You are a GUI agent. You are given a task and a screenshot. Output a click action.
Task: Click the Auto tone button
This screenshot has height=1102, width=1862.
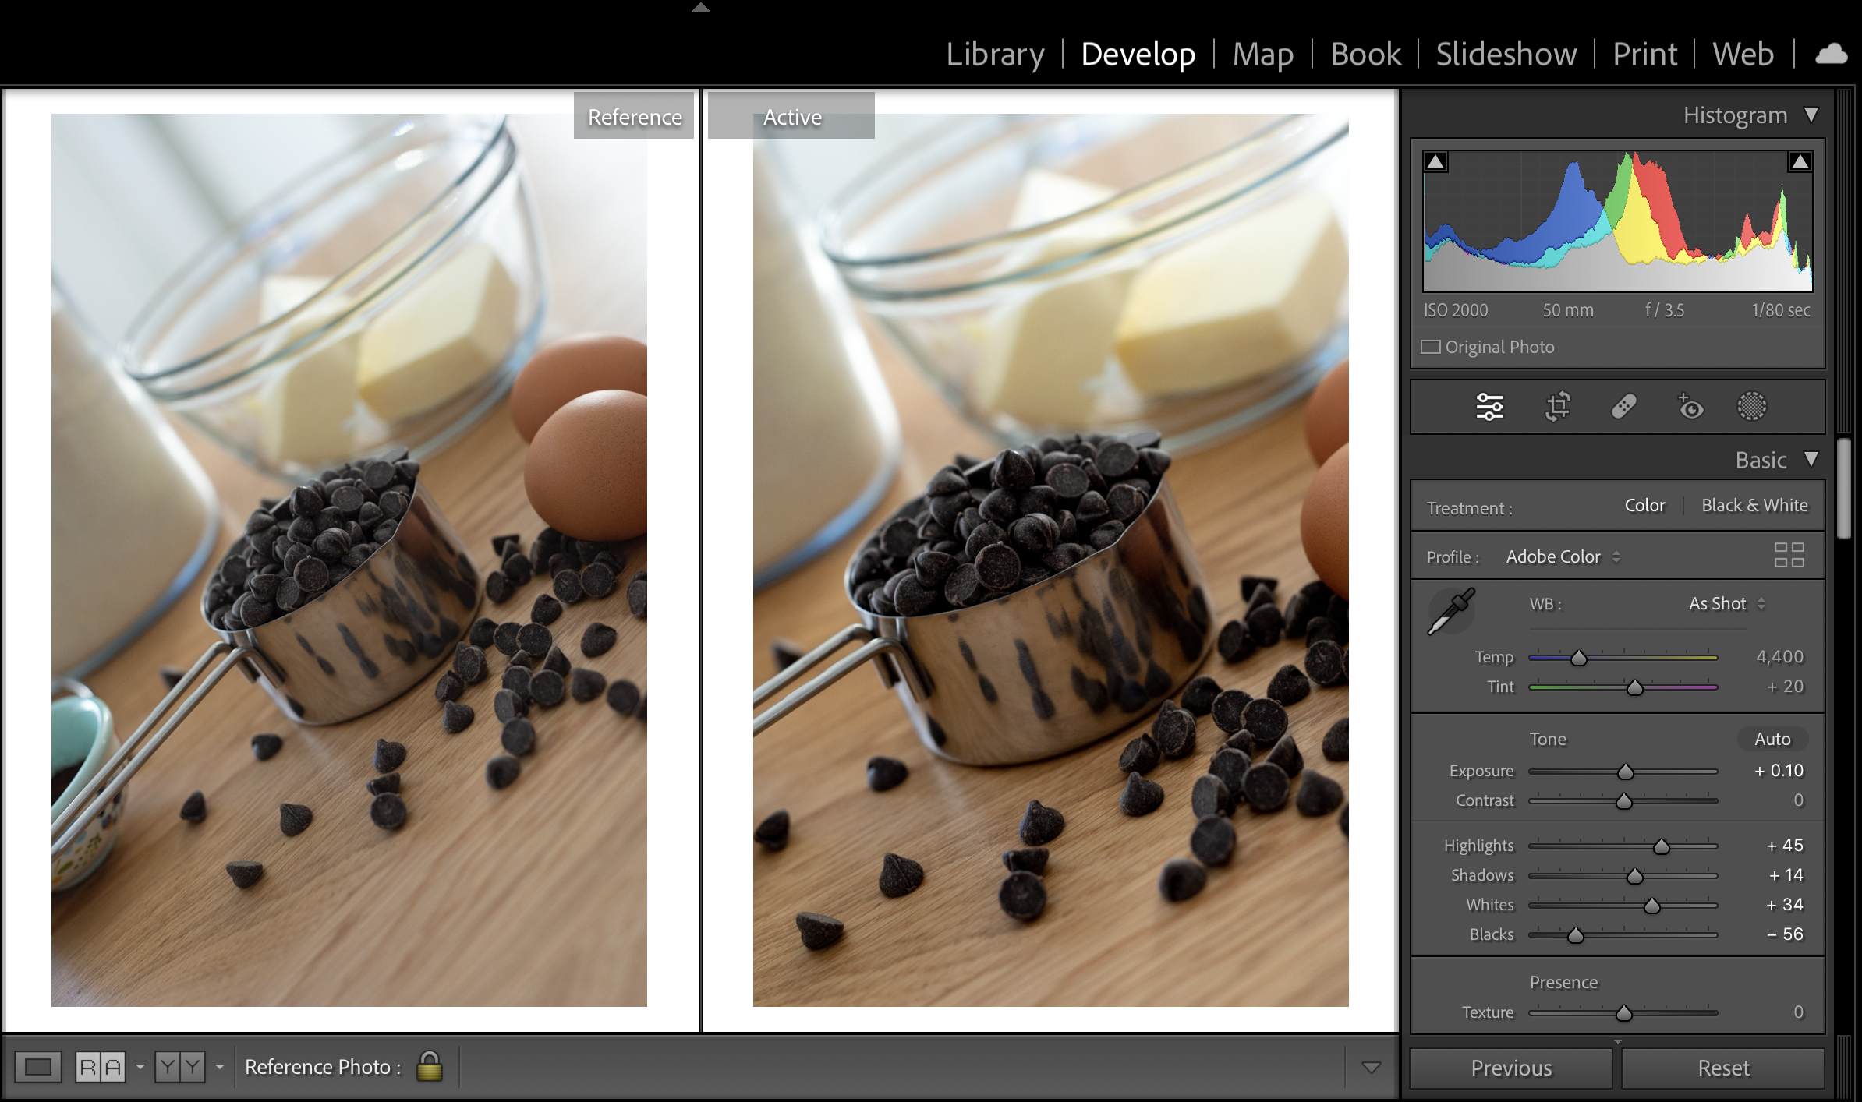[1772, 739]
